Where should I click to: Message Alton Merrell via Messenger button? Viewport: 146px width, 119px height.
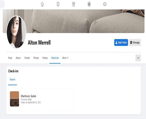click(135, 42)
